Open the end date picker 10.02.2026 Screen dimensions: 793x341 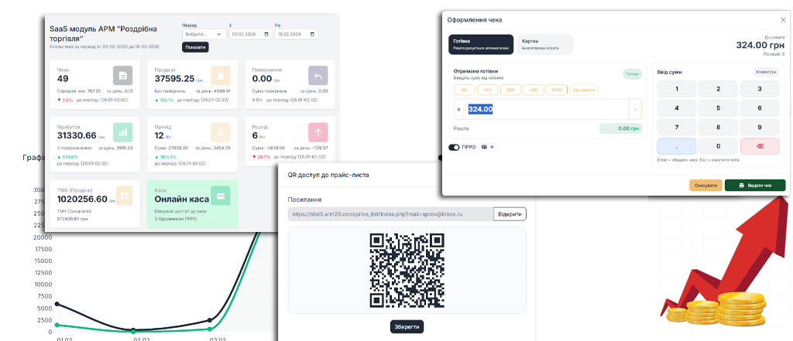(x=297, y=34)
